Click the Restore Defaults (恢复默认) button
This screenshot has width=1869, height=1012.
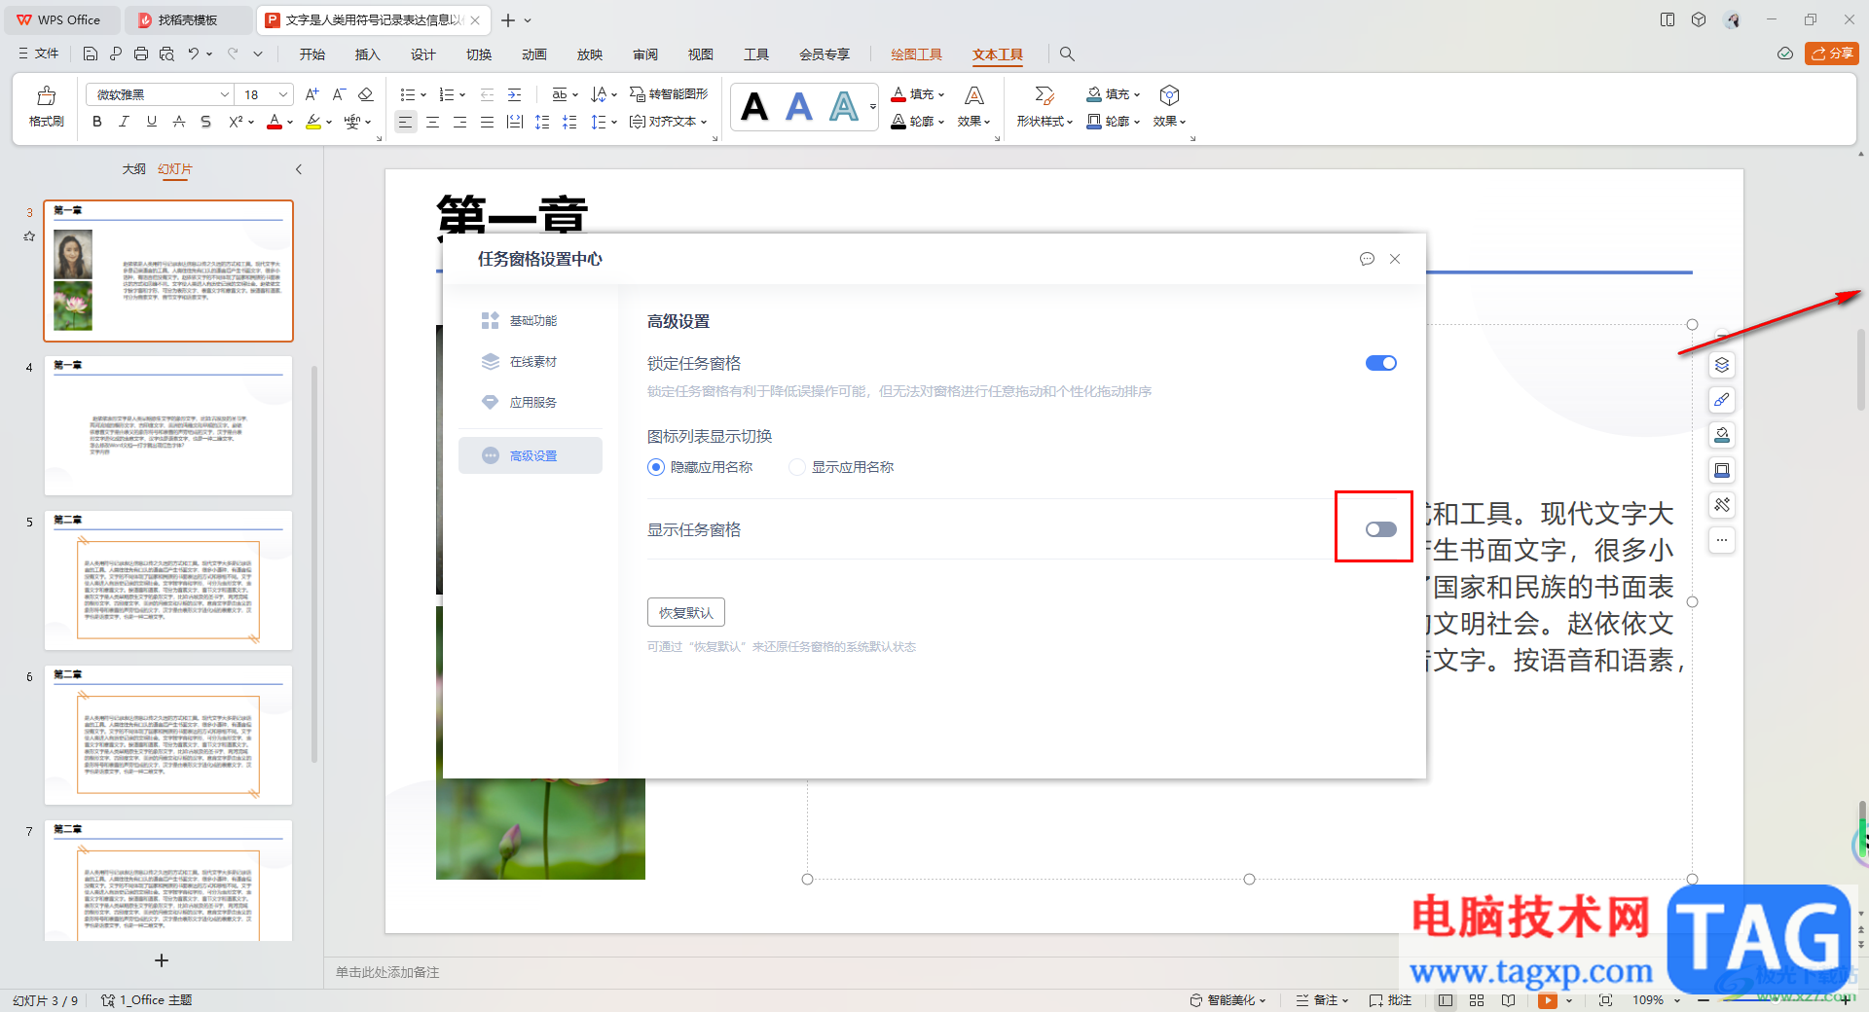tap(686, 612)
